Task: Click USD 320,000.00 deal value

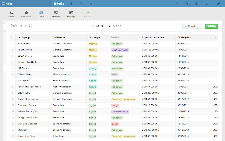Action: pyautogui.click(x=150, y=130)
